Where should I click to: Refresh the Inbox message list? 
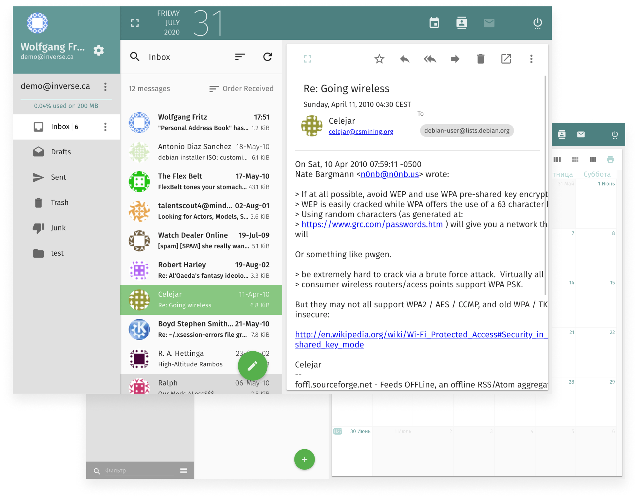[267, 57]
